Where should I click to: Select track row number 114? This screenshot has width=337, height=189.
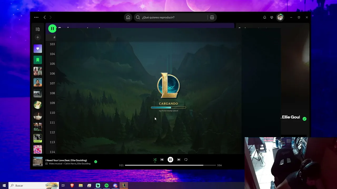pos(52,152)
